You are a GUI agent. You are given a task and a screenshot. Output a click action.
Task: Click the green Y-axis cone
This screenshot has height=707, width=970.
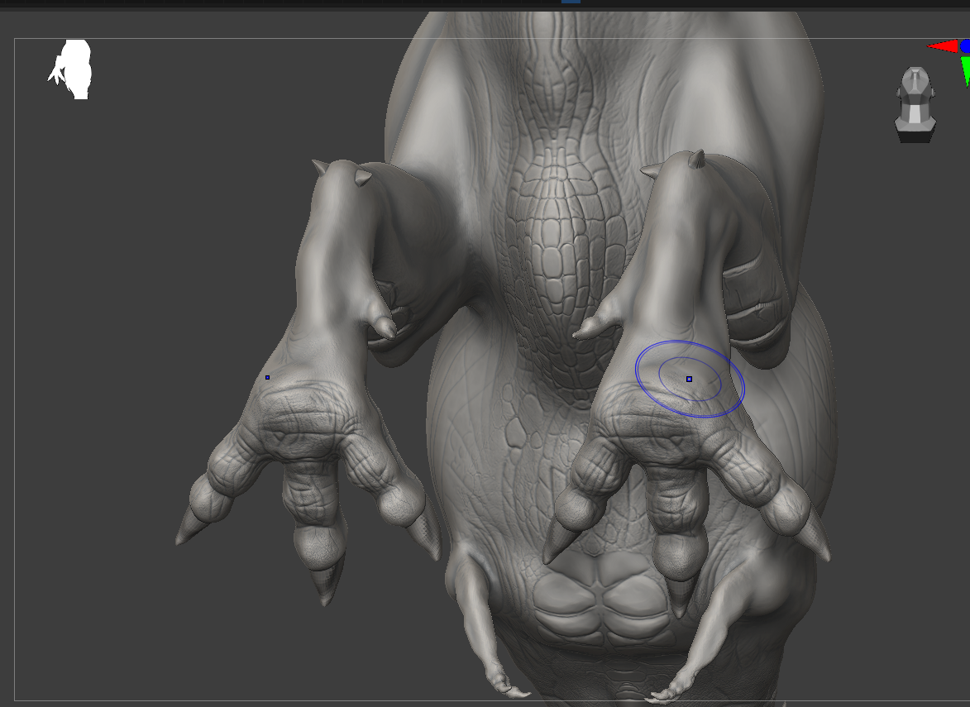pos(966,71)
